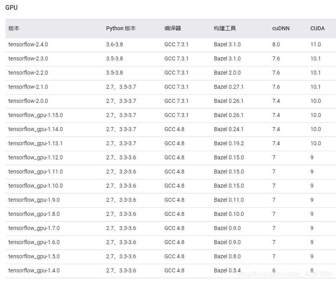Click the "GPU" heading text
The height and width of the screenshot is (281, 336).
tap(11, 7)
